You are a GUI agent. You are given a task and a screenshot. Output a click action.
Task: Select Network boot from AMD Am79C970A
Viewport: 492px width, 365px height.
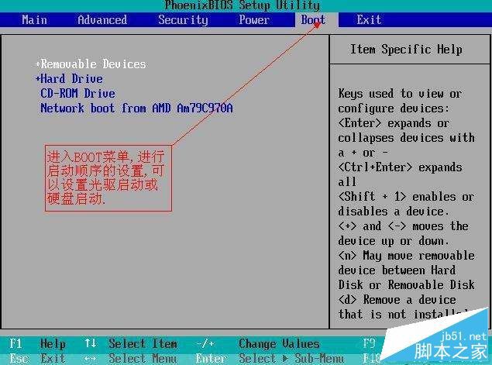(136, 108)
